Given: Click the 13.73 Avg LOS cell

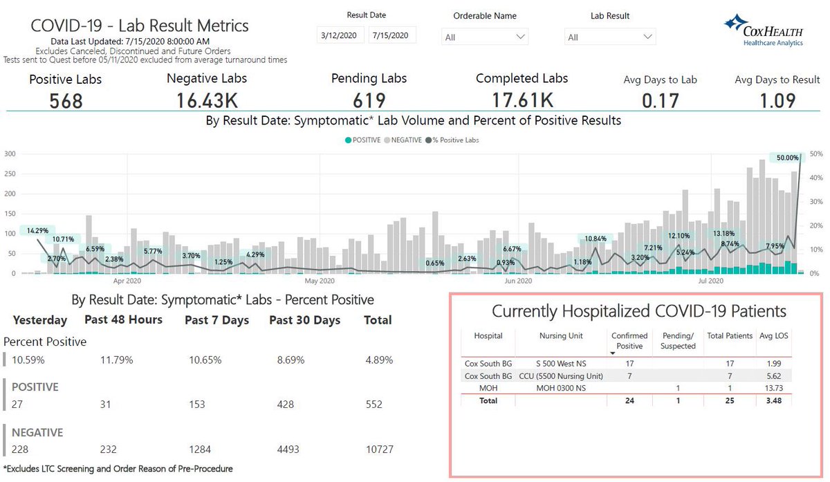Looking at the screenshot, I should (x=774, y=388).
